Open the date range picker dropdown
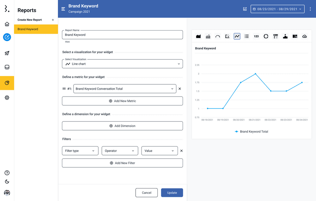This screenshot has width=316, height=201. [x=277, y=9]
